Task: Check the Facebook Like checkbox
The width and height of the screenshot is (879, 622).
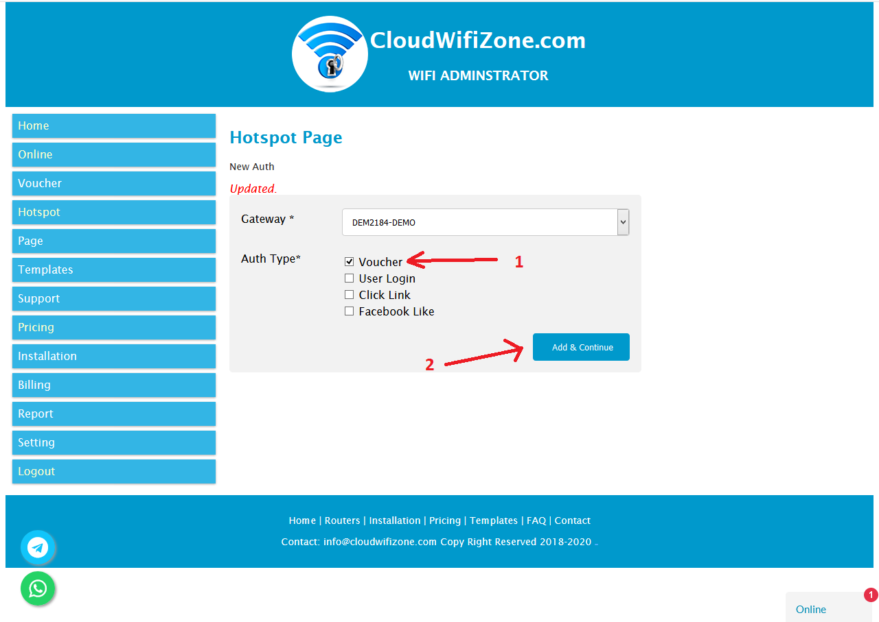Action: (350, 311)
